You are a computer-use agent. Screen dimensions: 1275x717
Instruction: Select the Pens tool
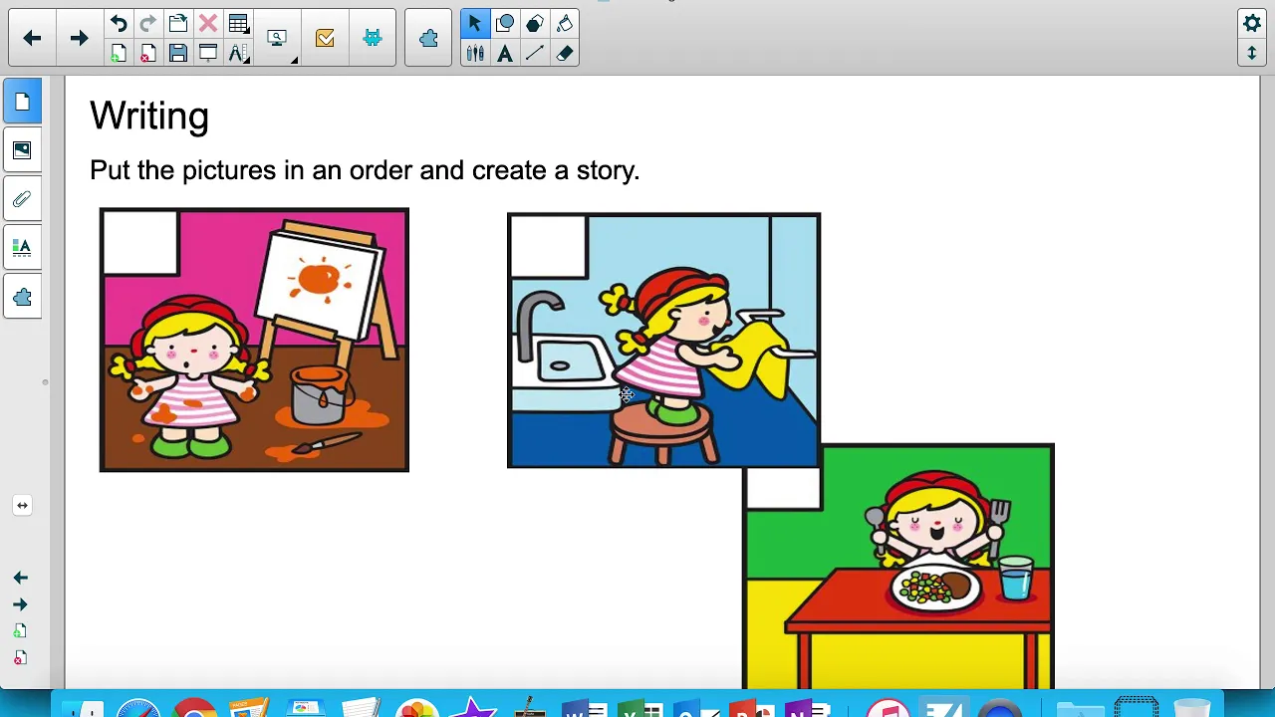(474, 53)
